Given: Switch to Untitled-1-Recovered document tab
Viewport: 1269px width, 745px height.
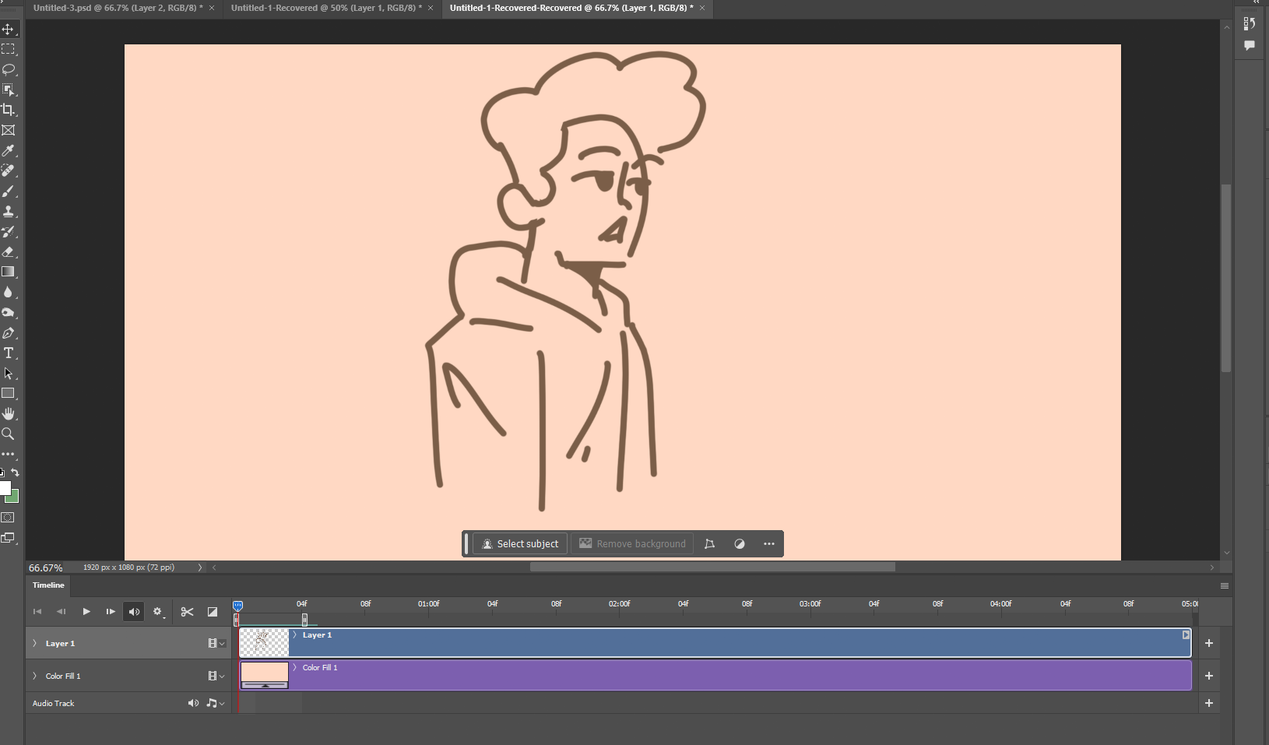Looking at the screenshot, I should click(325, 8).
